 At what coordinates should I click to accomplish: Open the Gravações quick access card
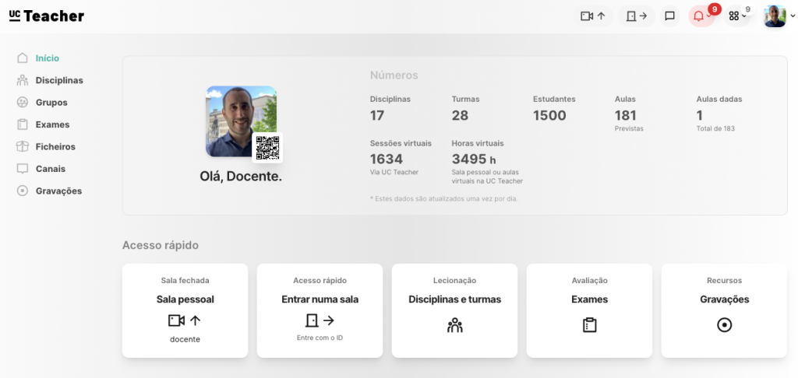click(724, 310)
